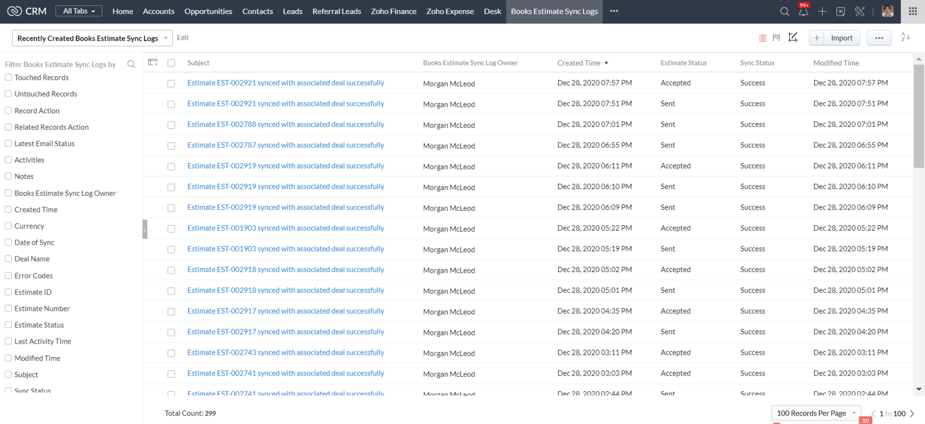Open the canvas view design icon
The image size is (925, 424).
(x=793, y=38)
